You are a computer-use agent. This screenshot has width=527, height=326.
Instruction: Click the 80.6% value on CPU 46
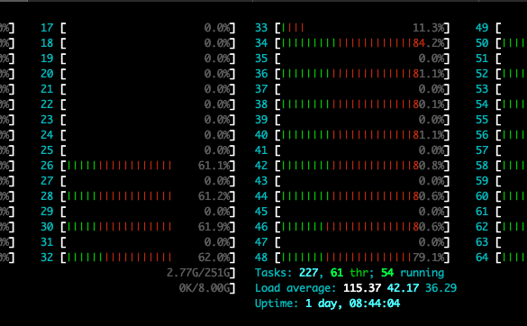tap(429, 227)
